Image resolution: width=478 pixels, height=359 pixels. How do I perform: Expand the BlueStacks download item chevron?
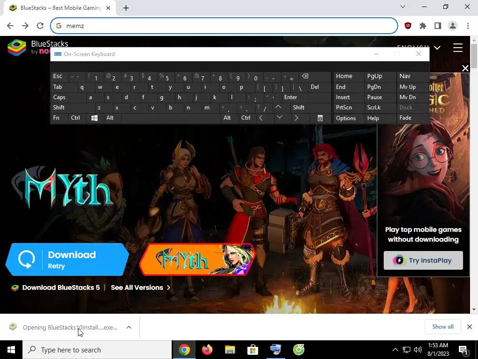(x=129, y=327)
